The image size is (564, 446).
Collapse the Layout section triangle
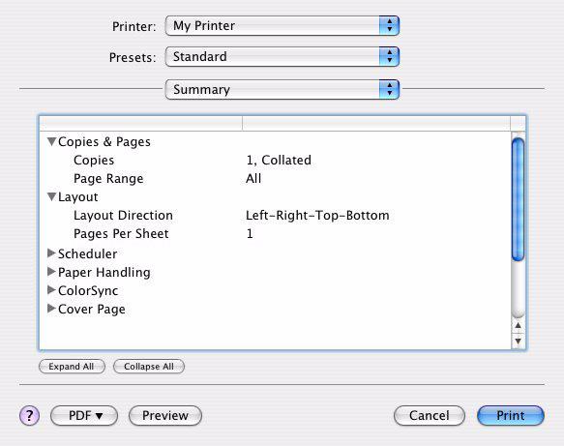[x=52, y=196]
